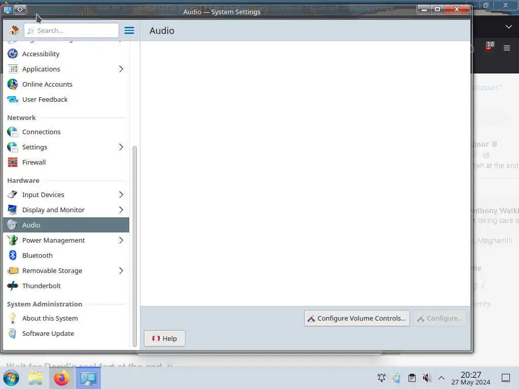Select Bluetooth text entry

pos(37,256)
